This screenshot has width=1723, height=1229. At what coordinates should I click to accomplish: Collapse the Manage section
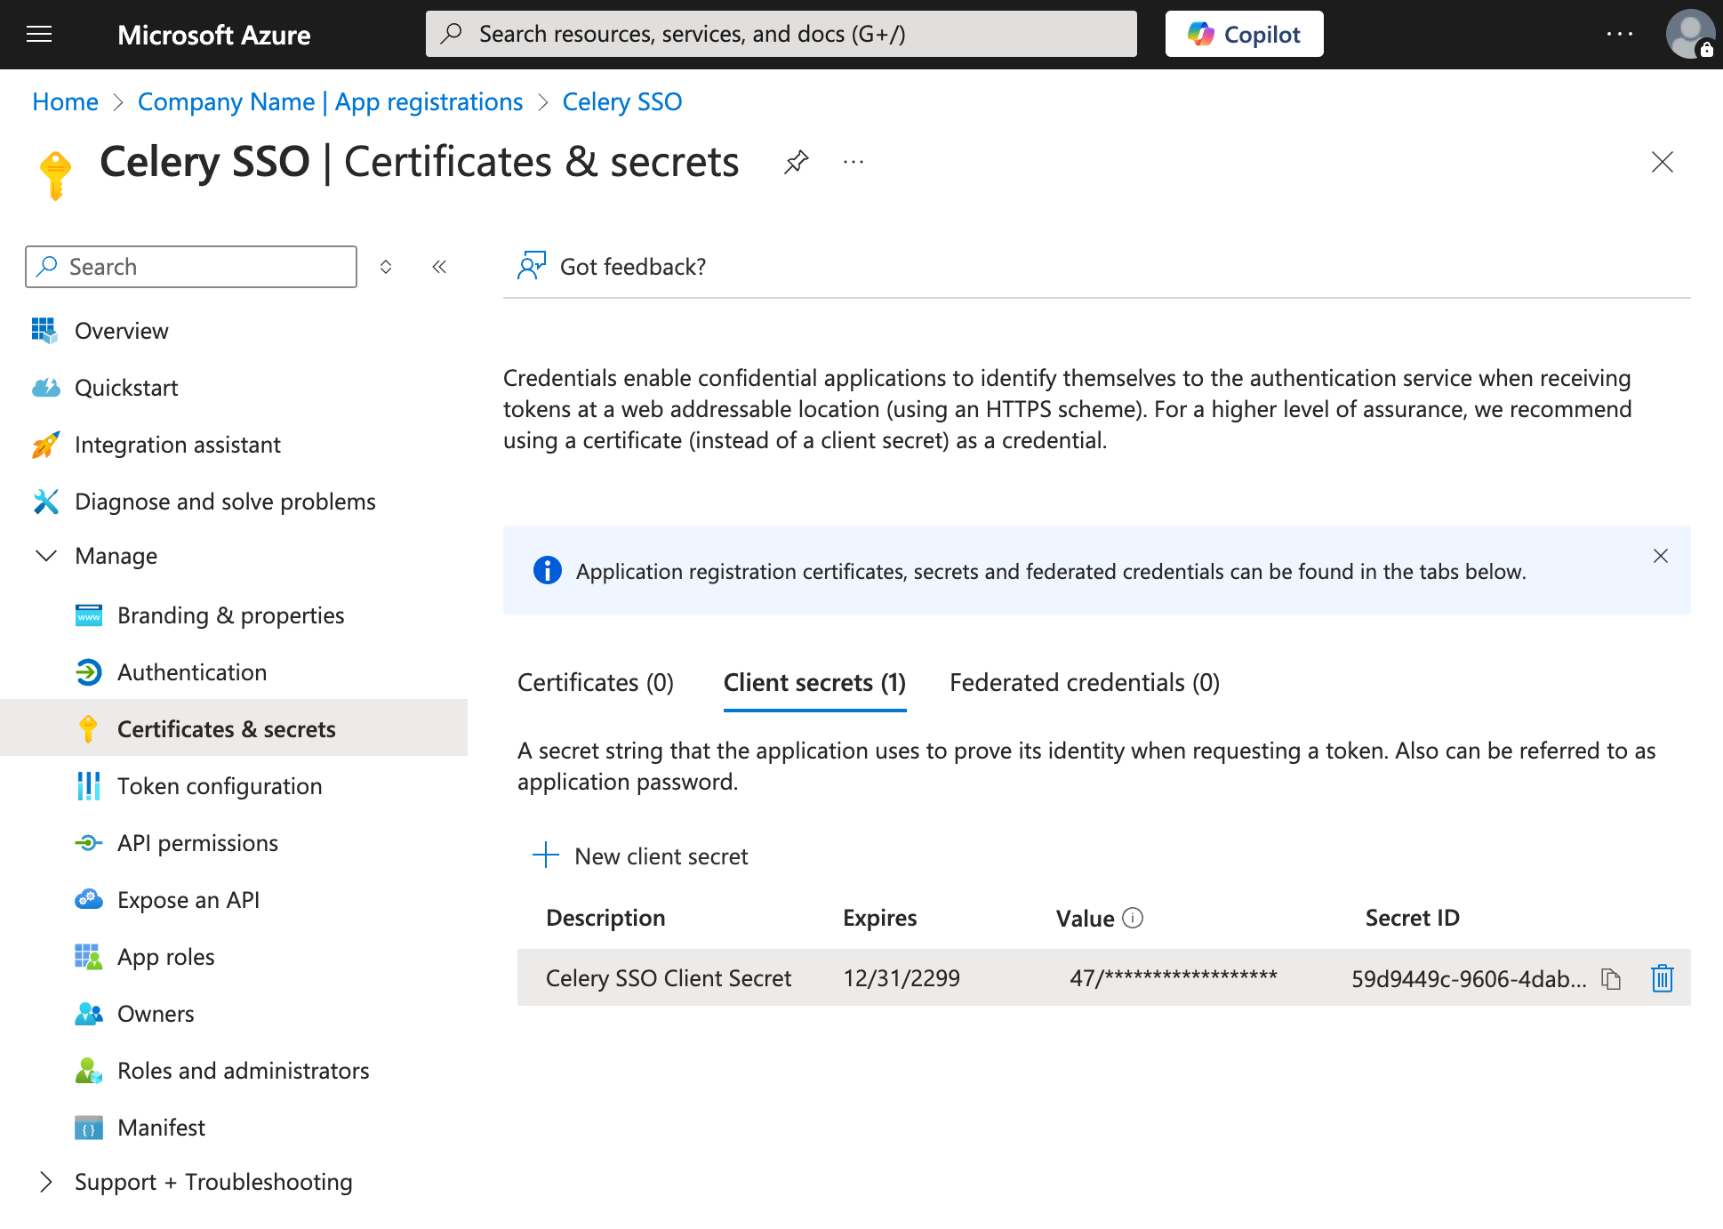coord(46,556)
